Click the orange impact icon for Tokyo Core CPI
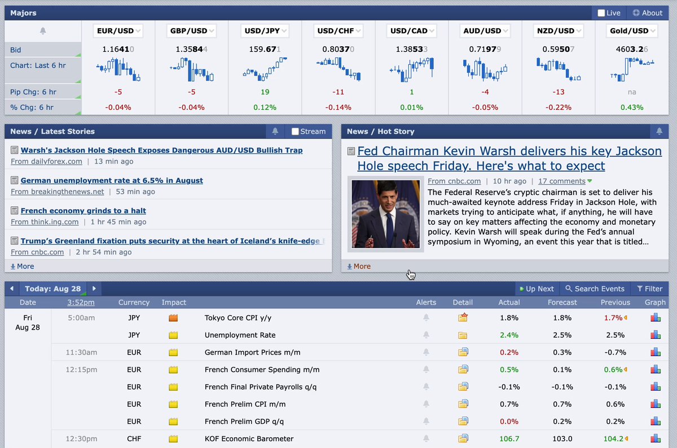 [173, 318]
